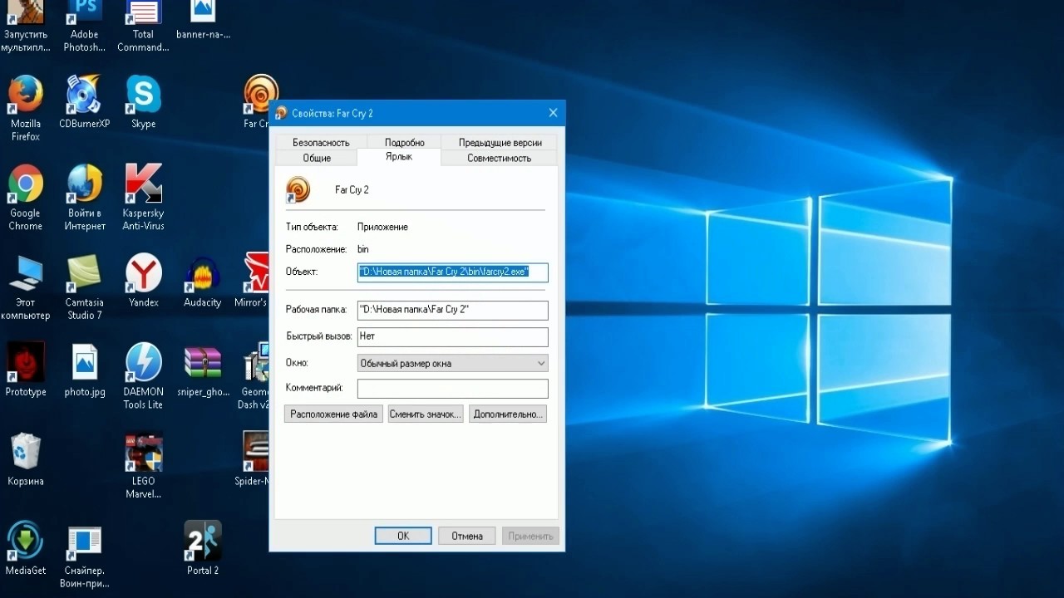1064x598 pixels.
Task: Select the MediaGet desktop icon
Action: point(26,549)
